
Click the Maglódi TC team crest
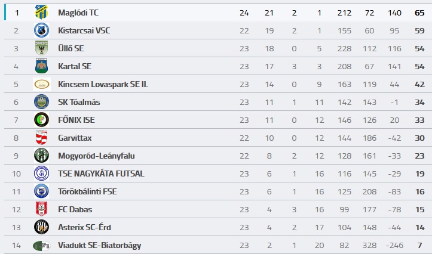point(42,13)
